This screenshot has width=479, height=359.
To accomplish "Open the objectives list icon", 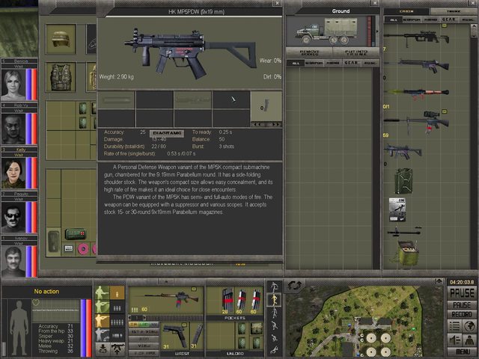I will tap(454, 326).
